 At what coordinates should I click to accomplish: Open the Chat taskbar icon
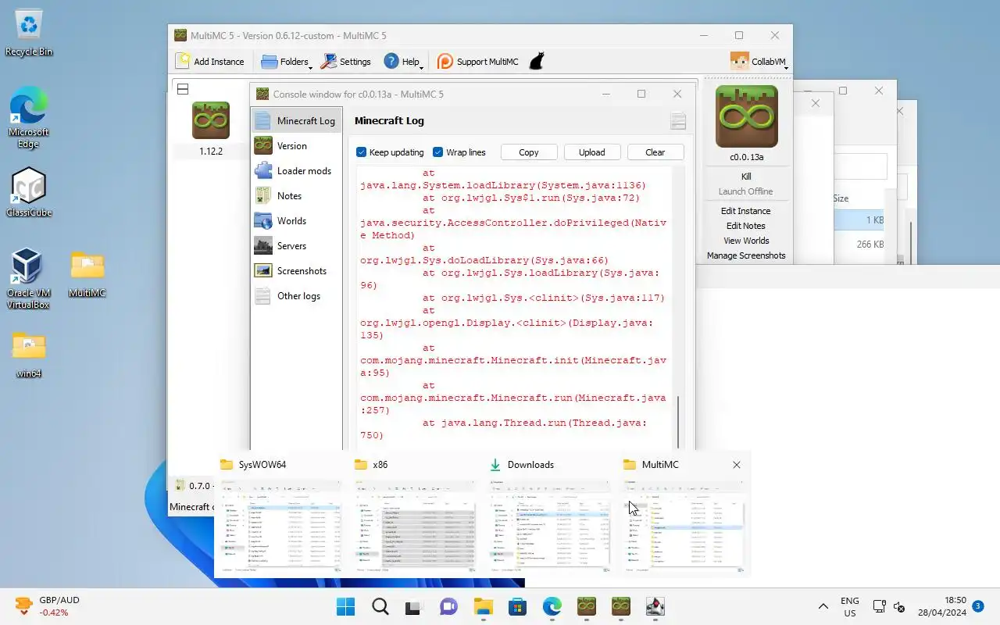[448, 607]
